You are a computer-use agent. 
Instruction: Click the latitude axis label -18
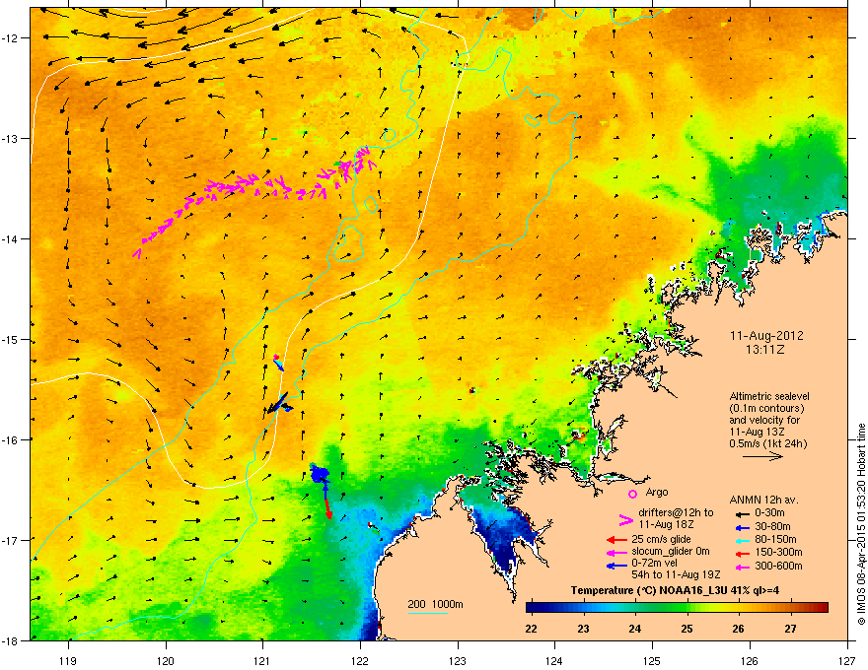tap(11, 640)
